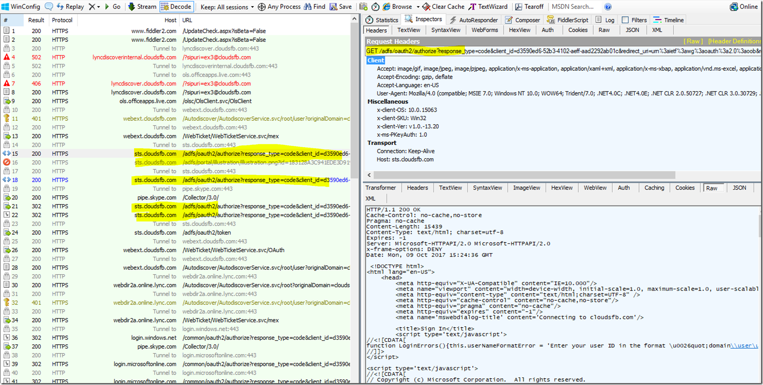The width and height of the screenshot is (763, 385).
Task: Select the Client header group
Action: [x=376, y=60]
